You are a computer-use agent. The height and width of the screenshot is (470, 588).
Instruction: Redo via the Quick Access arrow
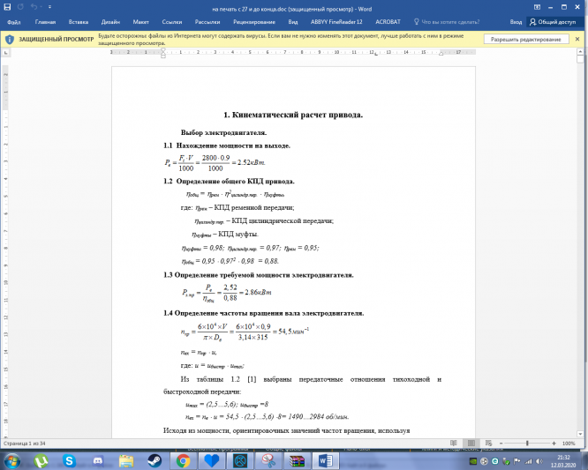20,7
